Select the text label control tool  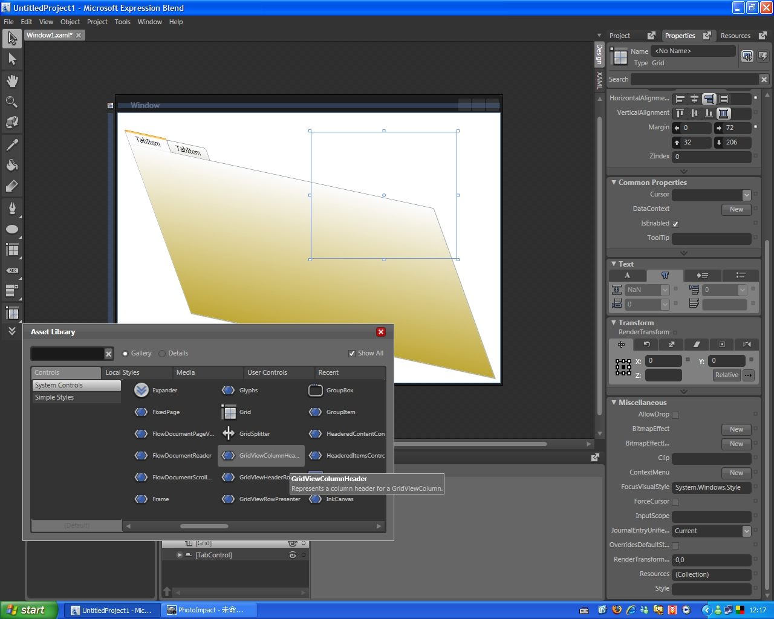[x=12, y=270]
